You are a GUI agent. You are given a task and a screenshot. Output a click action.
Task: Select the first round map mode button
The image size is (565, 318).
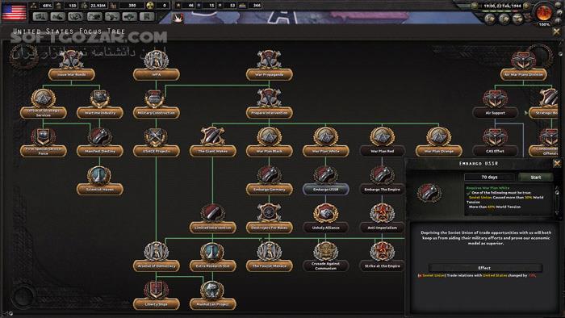coord(489,19)
